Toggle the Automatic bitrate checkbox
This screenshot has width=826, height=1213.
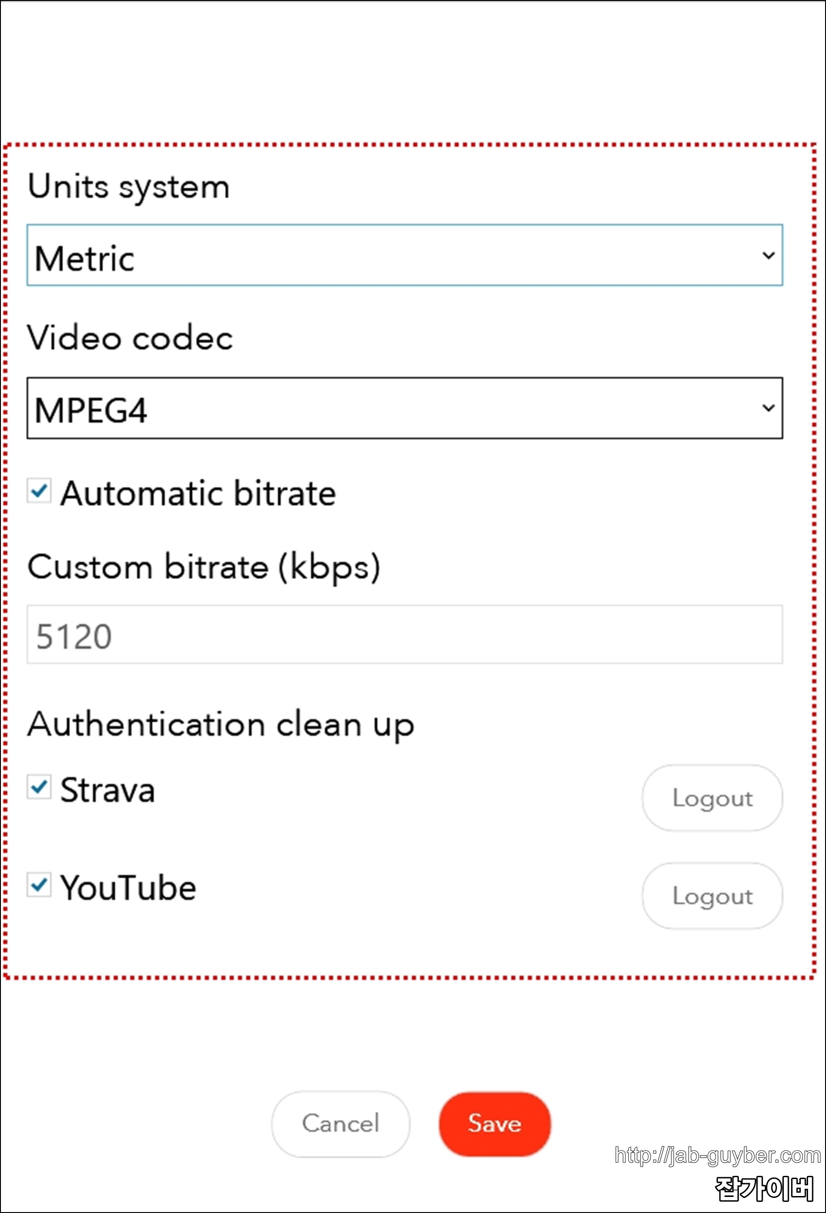39,491
